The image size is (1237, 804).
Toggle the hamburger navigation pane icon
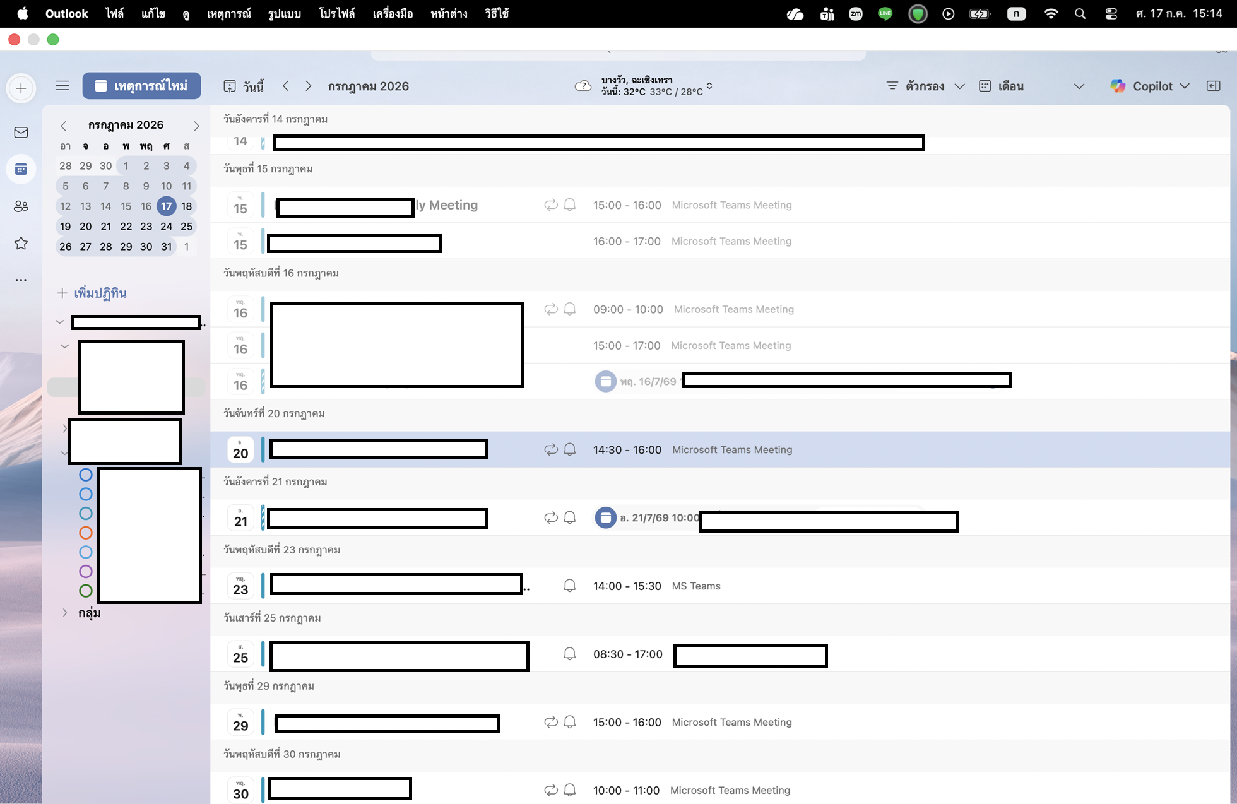point(62,86)
